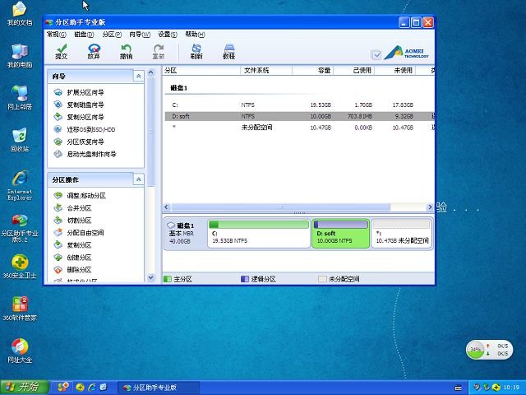
Task: Open 分区恢复向导 wizard
Action: tap(79, 142)
